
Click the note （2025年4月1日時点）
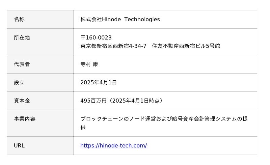pyautogui.click(x=136, y=101)
